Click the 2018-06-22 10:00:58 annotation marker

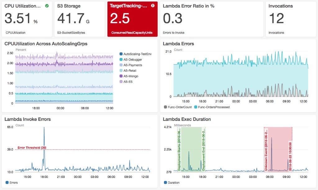[x=290, y=156]
